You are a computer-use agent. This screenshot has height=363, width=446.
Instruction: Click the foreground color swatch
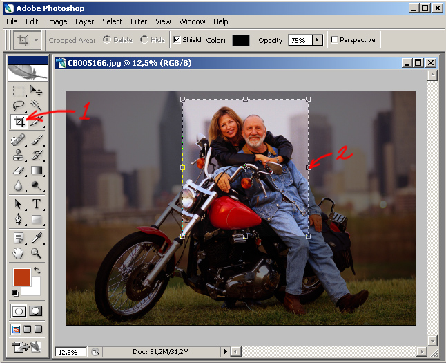[21, 277]
